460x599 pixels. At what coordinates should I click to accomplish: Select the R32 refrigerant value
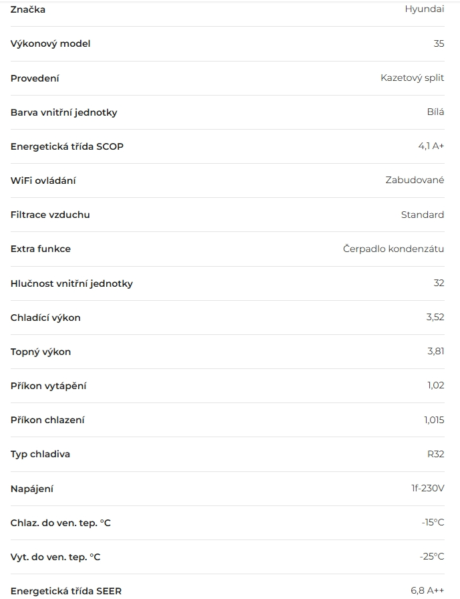[x=435, y=454]
